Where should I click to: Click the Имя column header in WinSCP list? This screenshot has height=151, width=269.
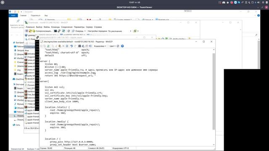pos(27,50)
